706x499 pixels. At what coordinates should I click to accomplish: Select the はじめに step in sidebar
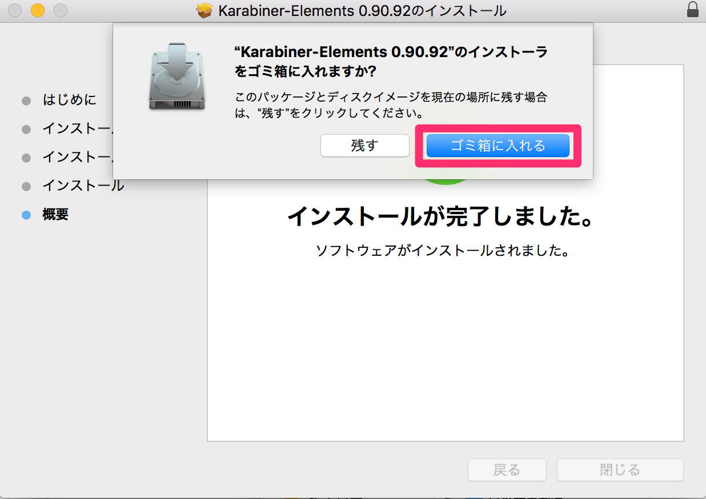pyautogui.click(x=70, y=100)
